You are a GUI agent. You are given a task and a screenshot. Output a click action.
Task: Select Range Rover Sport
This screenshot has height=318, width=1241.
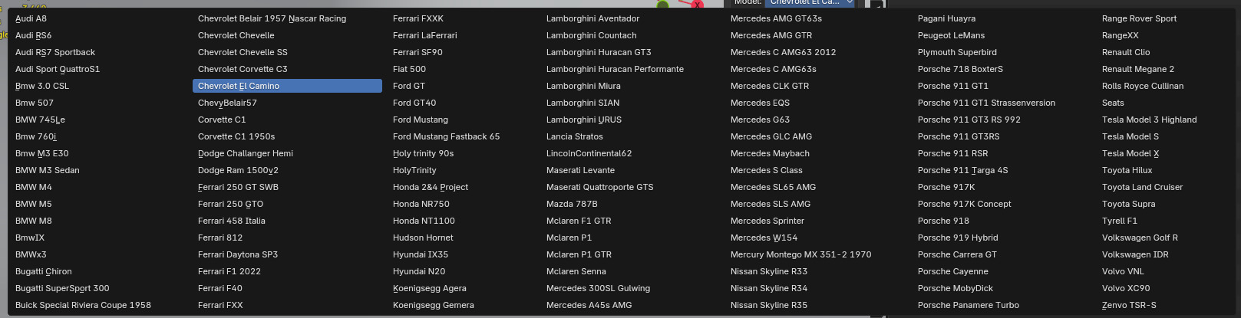point(1139,18)
